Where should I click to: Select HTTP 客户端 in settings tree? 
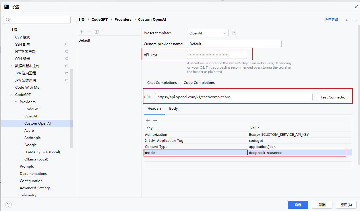pos(25,52)
